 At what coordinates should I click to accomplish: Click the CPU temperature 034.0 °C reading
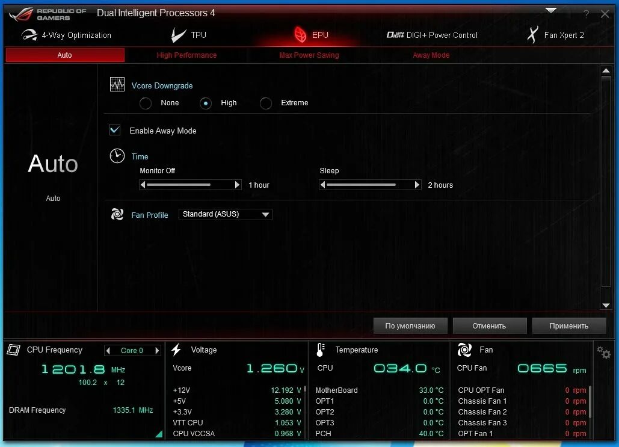(x=407, y=369)
